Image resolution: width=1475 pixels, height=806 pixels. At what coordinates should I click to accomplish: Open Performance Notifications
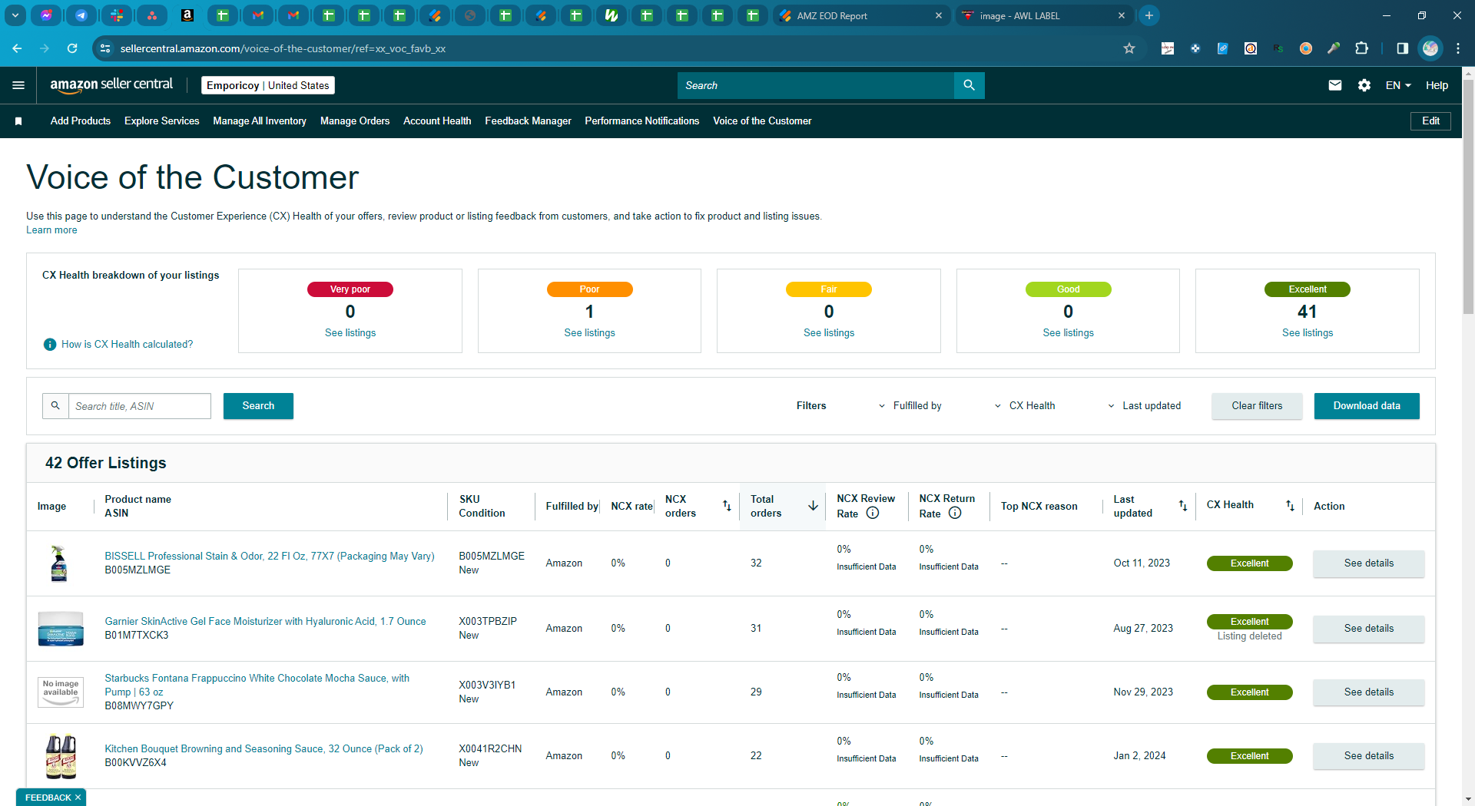click(642, 121)
